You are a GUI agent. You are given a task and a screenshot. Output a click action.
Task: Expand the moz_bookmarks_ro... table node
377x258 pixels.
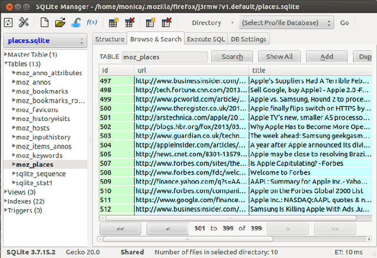tap(14, 100)
